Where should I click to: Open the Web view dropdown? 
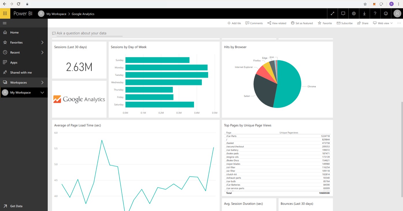[383, 23]
